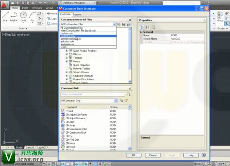The image size is (230, 166).
Task: Click the create new command star icon
Action: coord(126,100)
